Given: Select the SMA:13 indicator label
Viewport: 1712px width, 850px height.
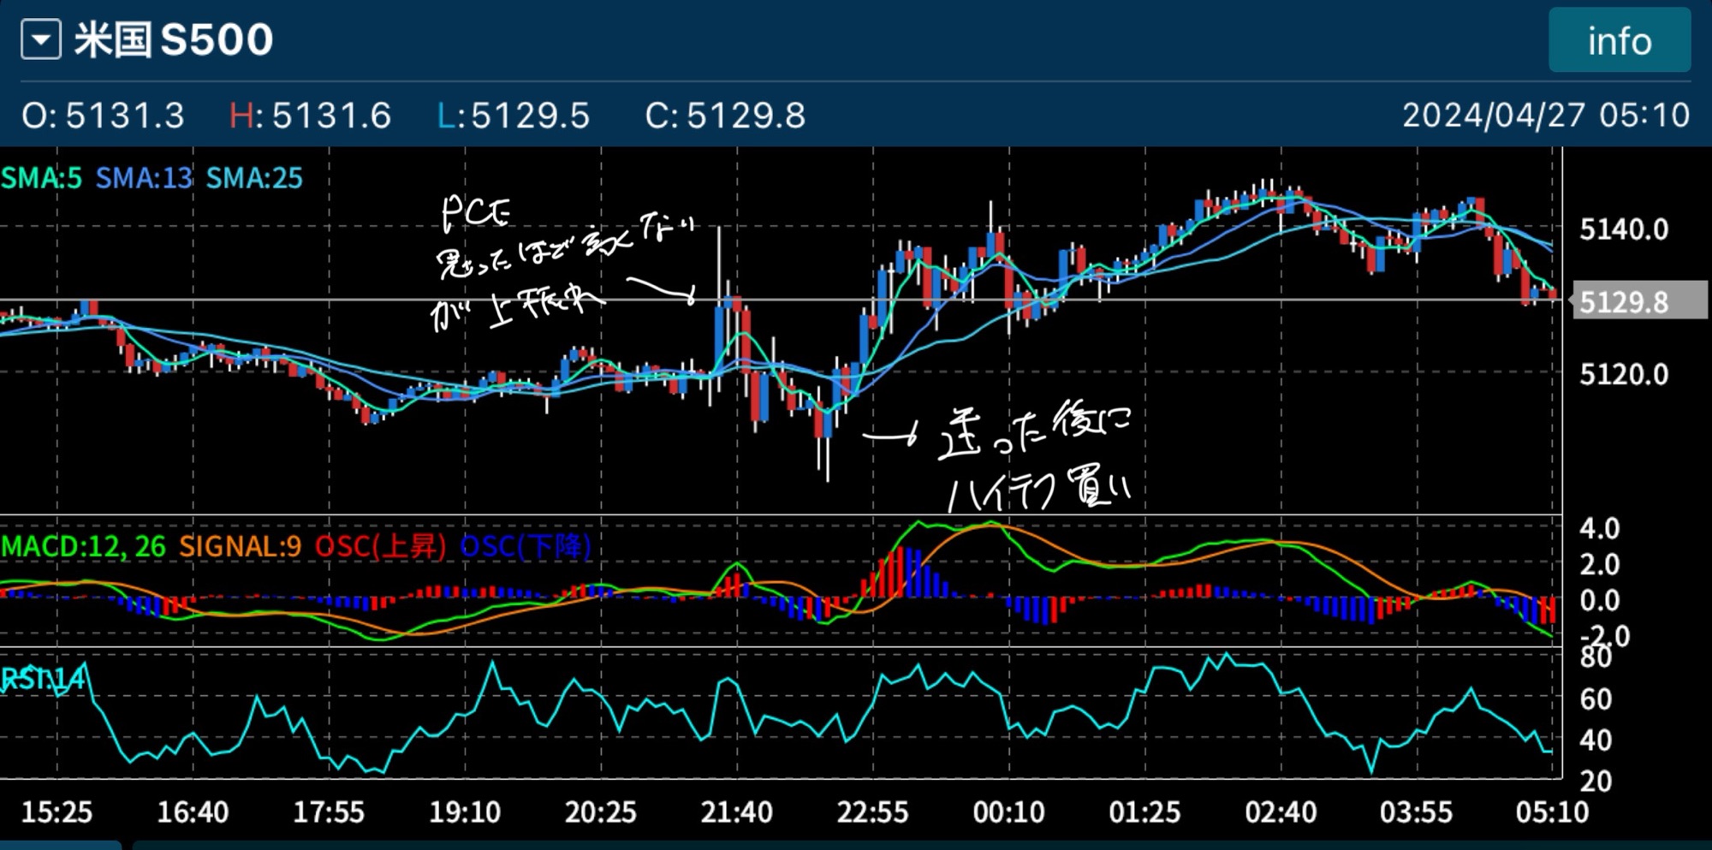Looking at the screenshot, I should pos(144,178).
